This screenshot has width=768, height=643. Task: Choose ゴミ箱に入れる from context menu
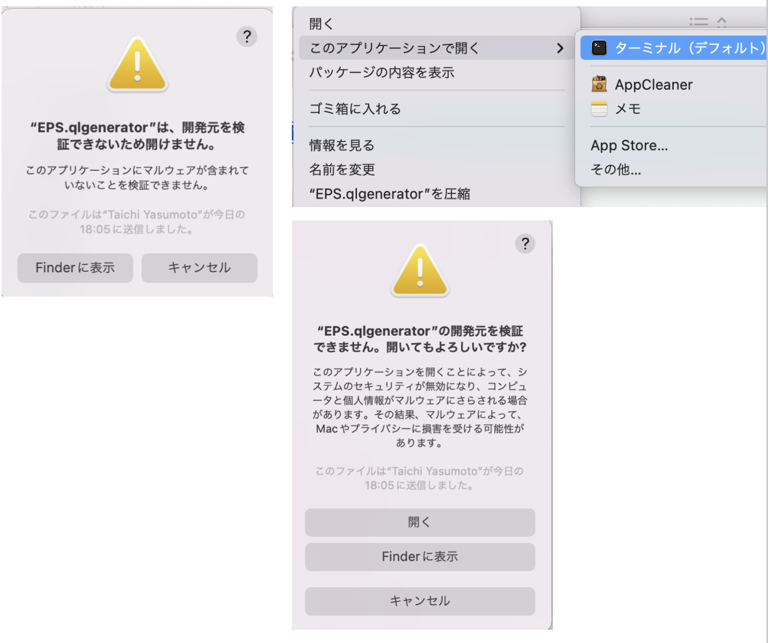pos(355,109)
